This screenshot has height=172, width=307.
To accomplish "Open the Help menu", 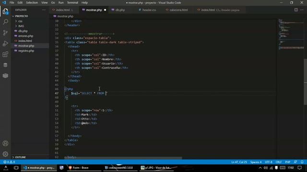I will pos(84,2).
